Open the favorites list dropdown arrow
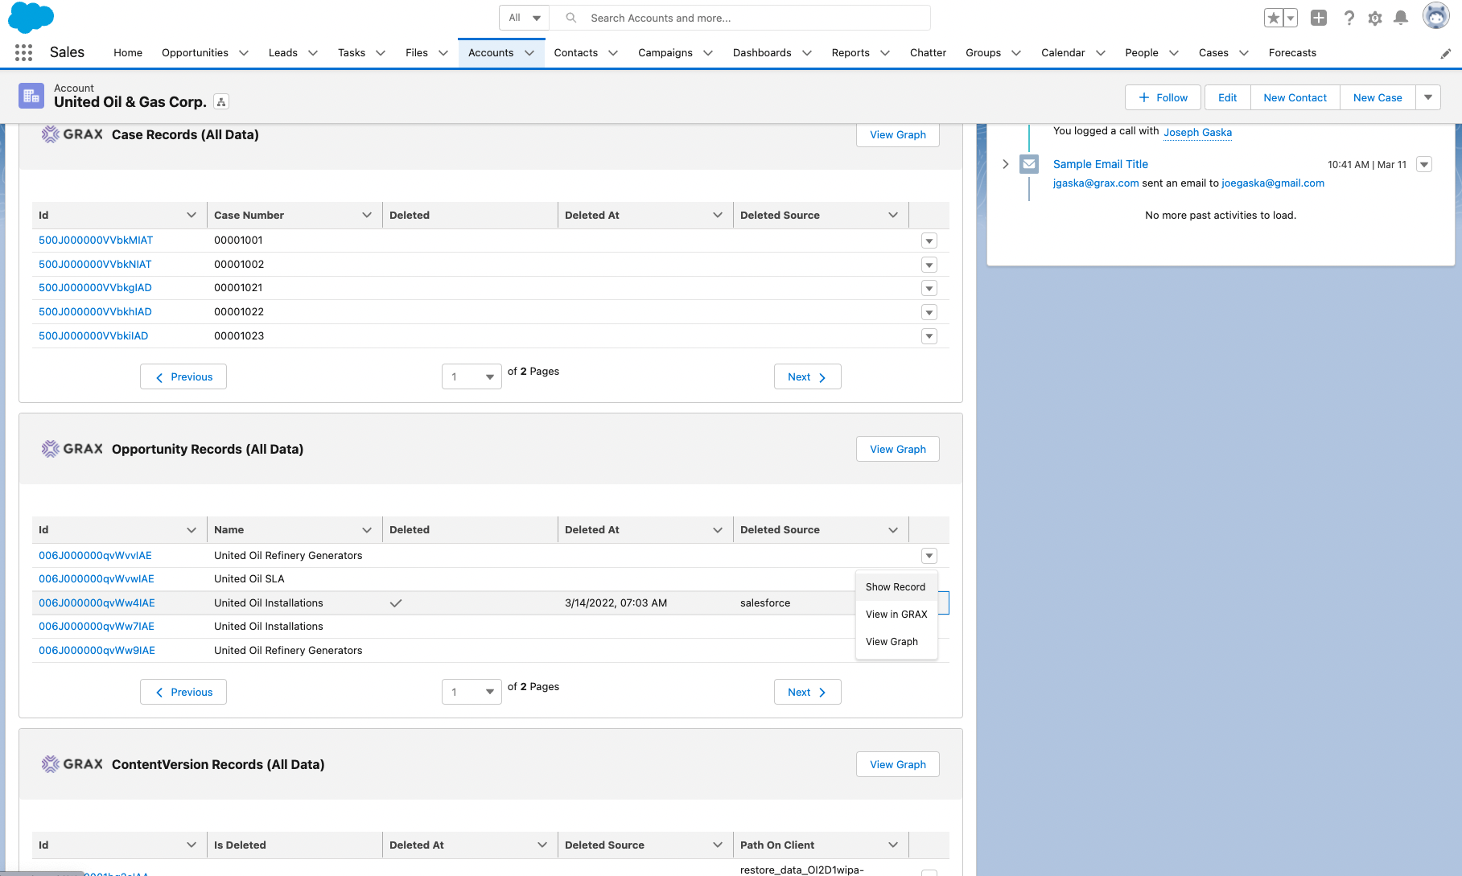Screen dimensions: 1462x876 (x=1291, y=18)
